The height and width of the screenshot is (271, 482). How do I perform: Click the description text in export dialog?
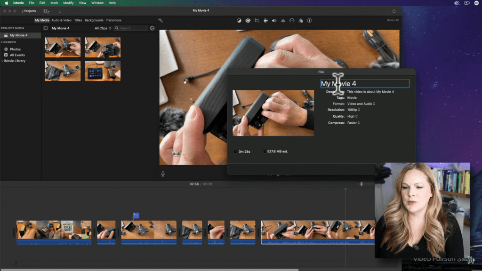[370, 92]
